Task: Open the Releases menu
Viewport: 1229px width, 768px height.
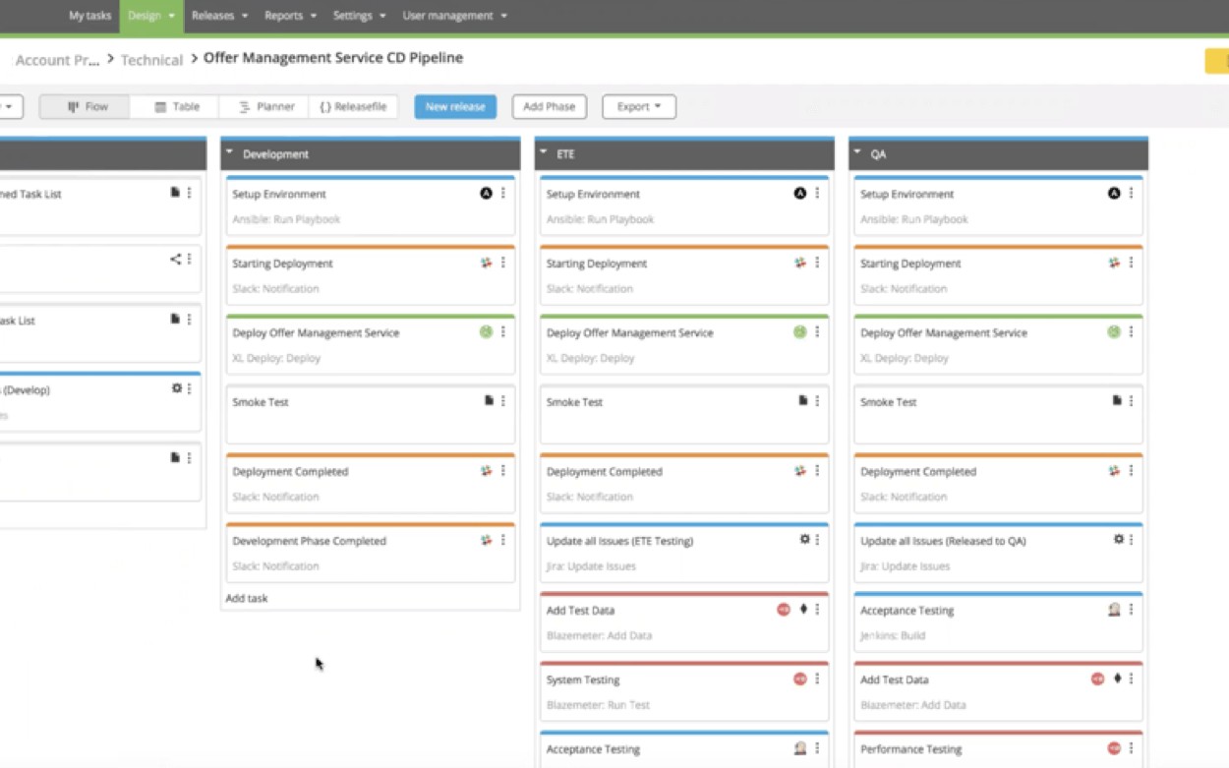Action: 219,16
